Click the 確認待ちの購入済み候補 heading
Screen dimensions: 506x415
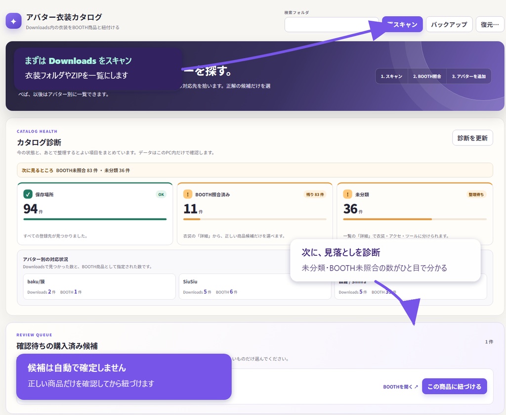57,346
